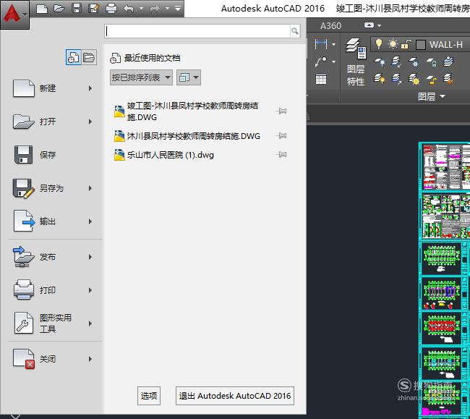Open the Redo history dropdown arrow
Screen dimensions: 470x419
167,9
